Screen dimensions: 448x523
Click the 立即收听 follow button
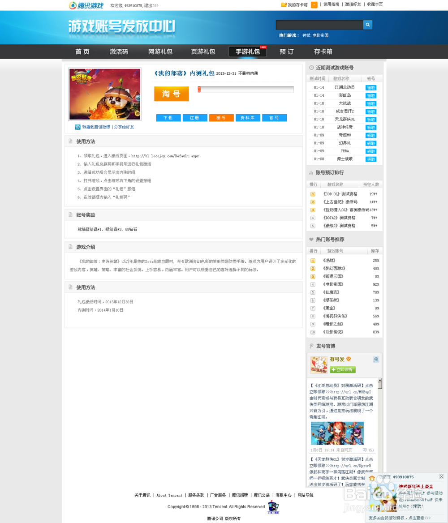343,369
